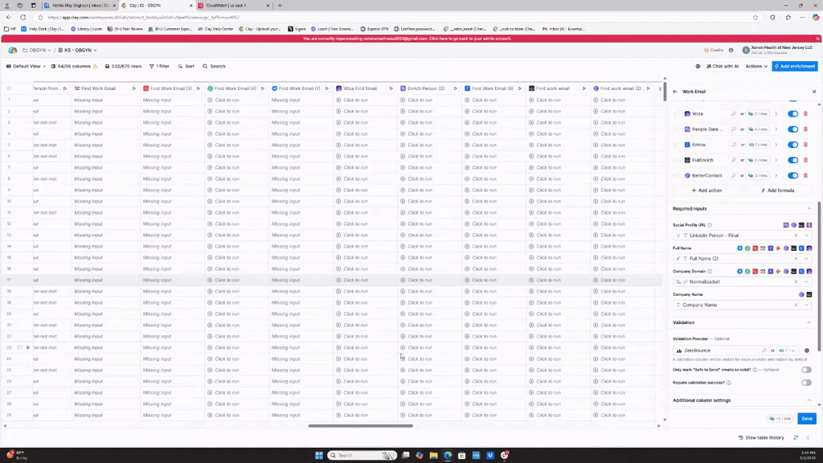Expand the Linkedin Person - Final dropdown
This screenshot has height=463, width=823.
(x=807, y=236)
